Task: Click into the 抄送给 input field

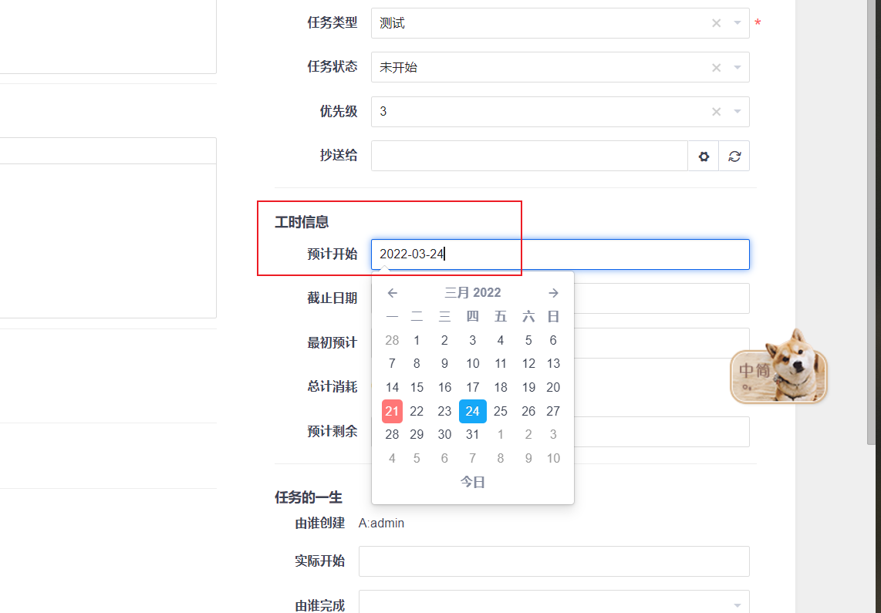Action: [x=529, y=156]
